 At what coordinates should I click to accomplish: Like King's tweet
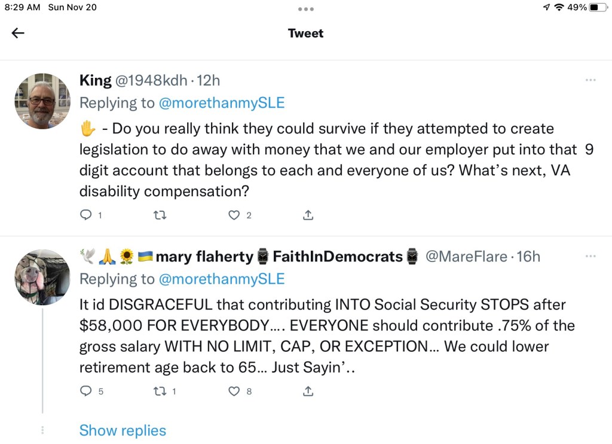[234, 215]
